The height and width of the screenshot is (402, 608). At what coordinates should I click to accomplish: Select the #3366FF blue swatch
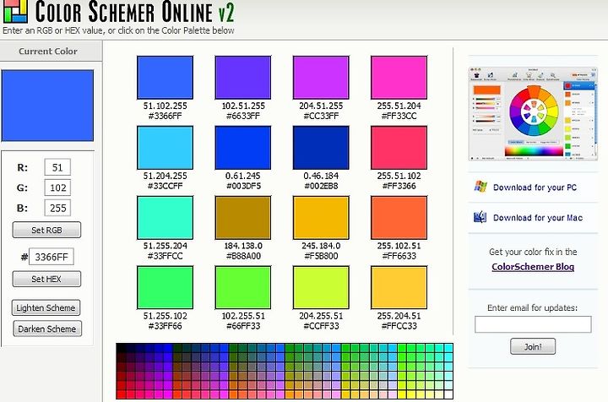pyautogui.click(x=166, y=78)
